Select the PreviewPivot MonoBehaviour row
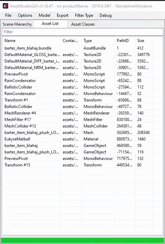 coord(82,159)
